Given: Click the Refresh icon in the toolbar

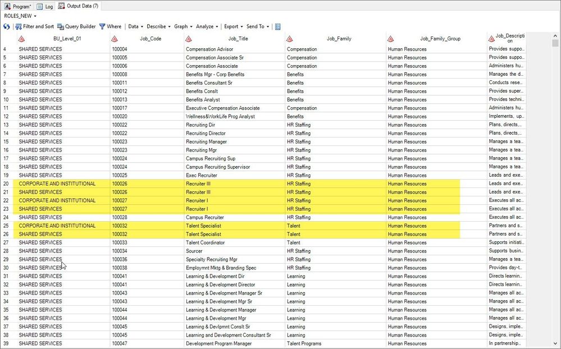Looking at the screenshot, I should coord(6,26).
